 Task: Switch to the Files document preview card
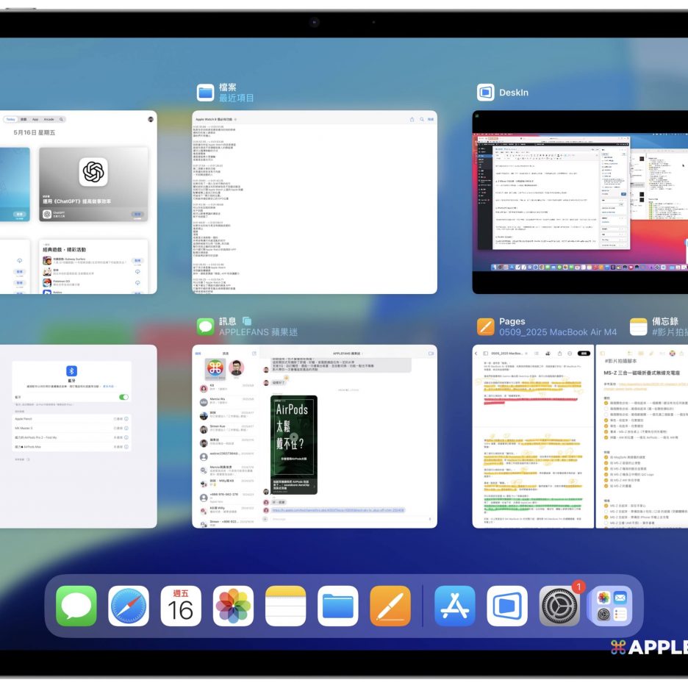315,202
